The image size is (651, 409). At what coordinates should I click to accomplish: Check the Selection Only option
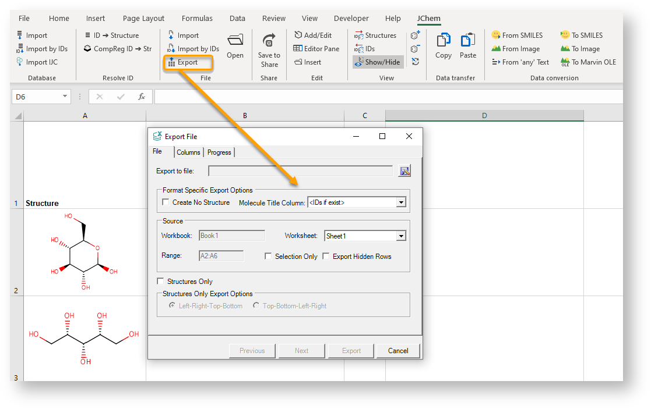(x=268, y=256)
